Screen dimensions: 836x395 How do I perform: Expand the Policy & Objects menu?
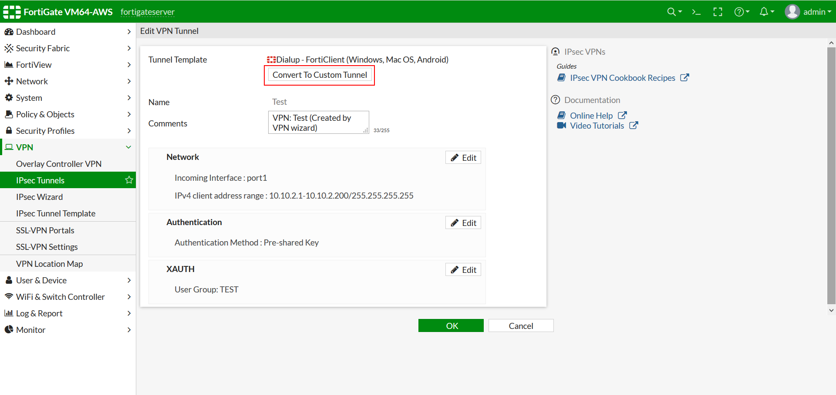tap(45, 114)
